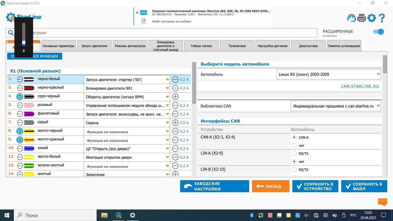This screenshot has height=221, width=393.
Task: Select нет radio for LIN-A (X2:9)
Action: 294,161
